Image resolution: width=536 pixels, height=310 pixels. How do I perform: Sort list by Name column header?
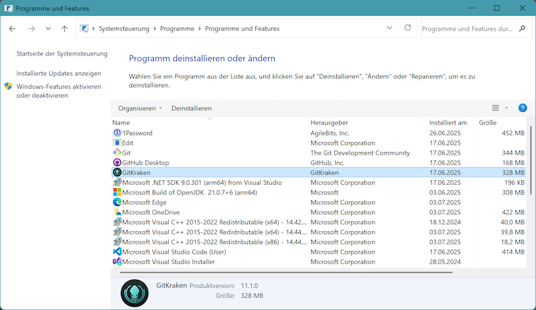pos(210,123)
